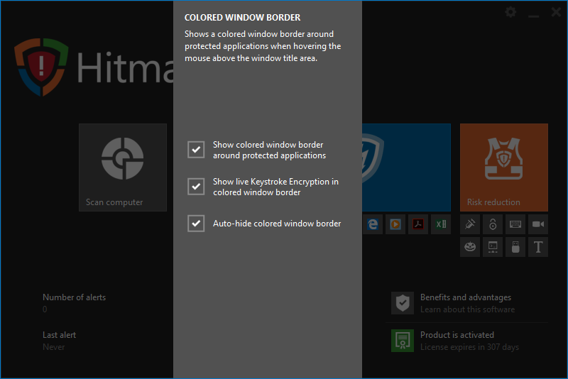This screenshot has height=379, width=568.
Task: Disable Auto-hide colored window border
Action: click(x=196, y=224)
